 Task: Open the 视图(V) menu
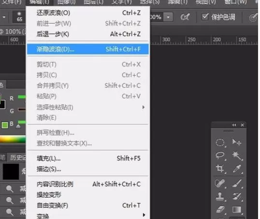(206, 2)
